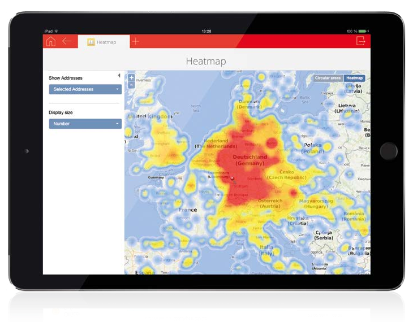Click the back arrow icon
413x322 pixels.
pos(67,41)
